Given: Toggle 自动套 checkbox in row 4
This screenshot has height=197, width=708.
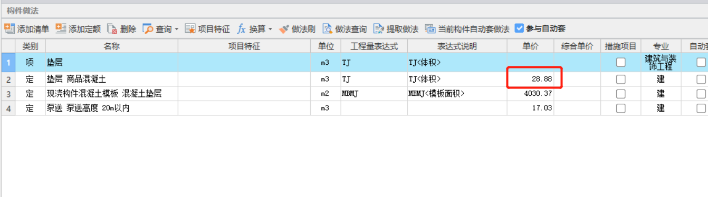Looking at the screenshot, I should pyautogui.click(x=701, y=108).
